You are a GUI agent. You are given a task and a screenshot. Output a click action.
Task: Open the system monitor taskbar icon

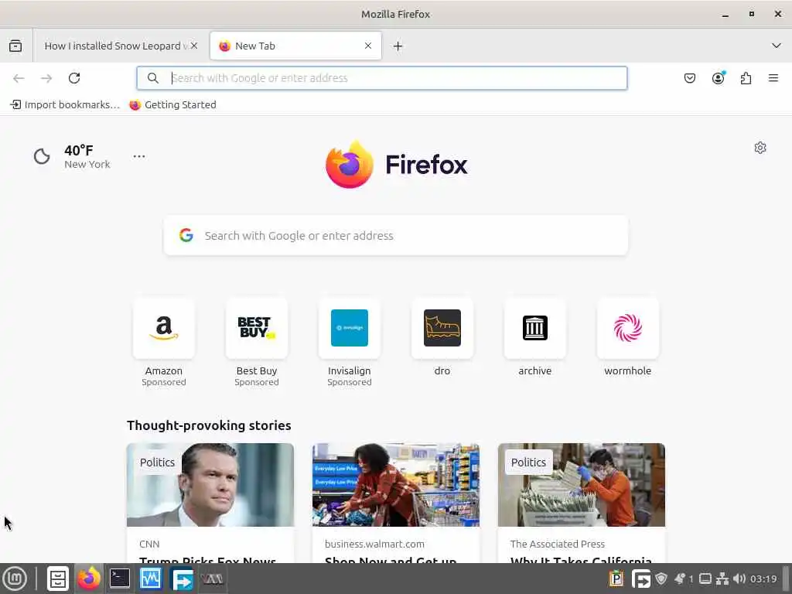151,579
